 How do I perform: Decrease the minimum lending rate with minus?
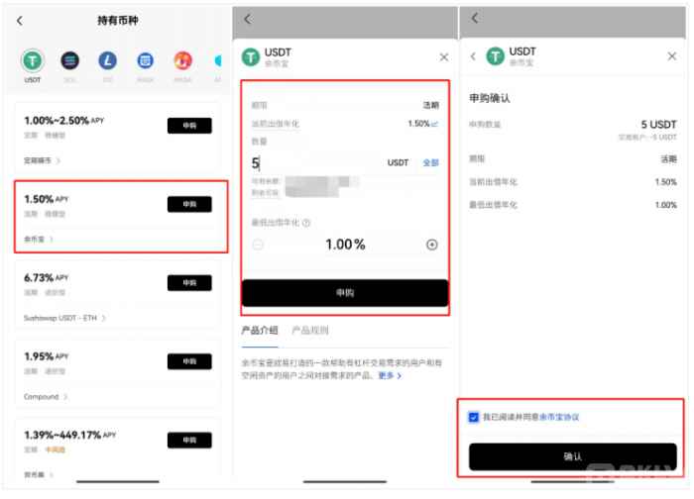click(258, 245)
